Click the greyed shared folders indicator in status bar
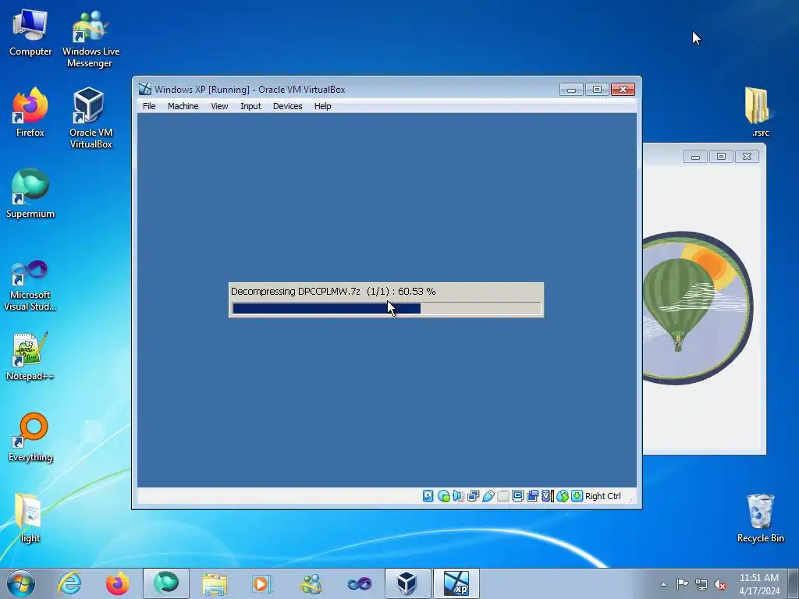The width and height of the screenshot is (799, 599). tap(503, 495)
